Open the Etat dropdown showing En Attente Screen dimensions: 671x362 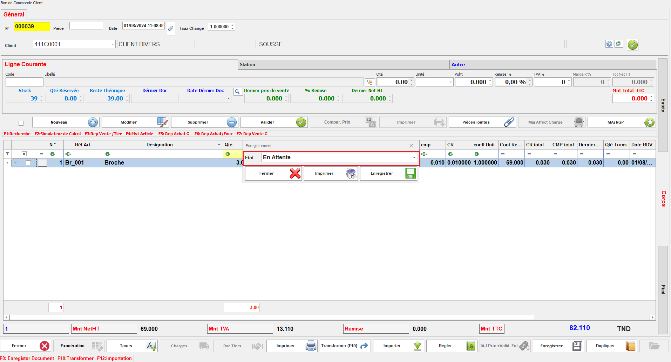(x=414, y=158)
